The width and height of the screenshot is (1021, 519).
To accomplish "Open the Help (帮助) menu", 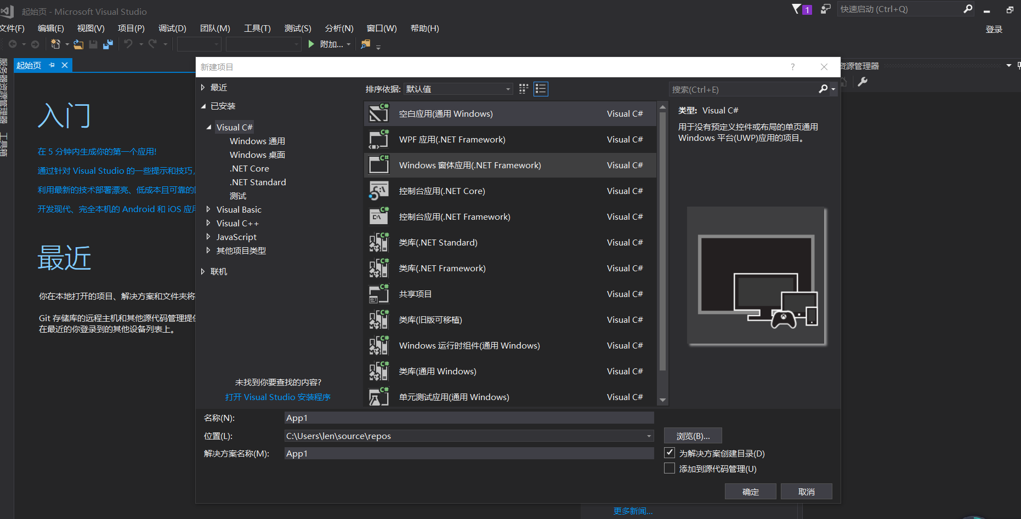I will pos(425,28).
